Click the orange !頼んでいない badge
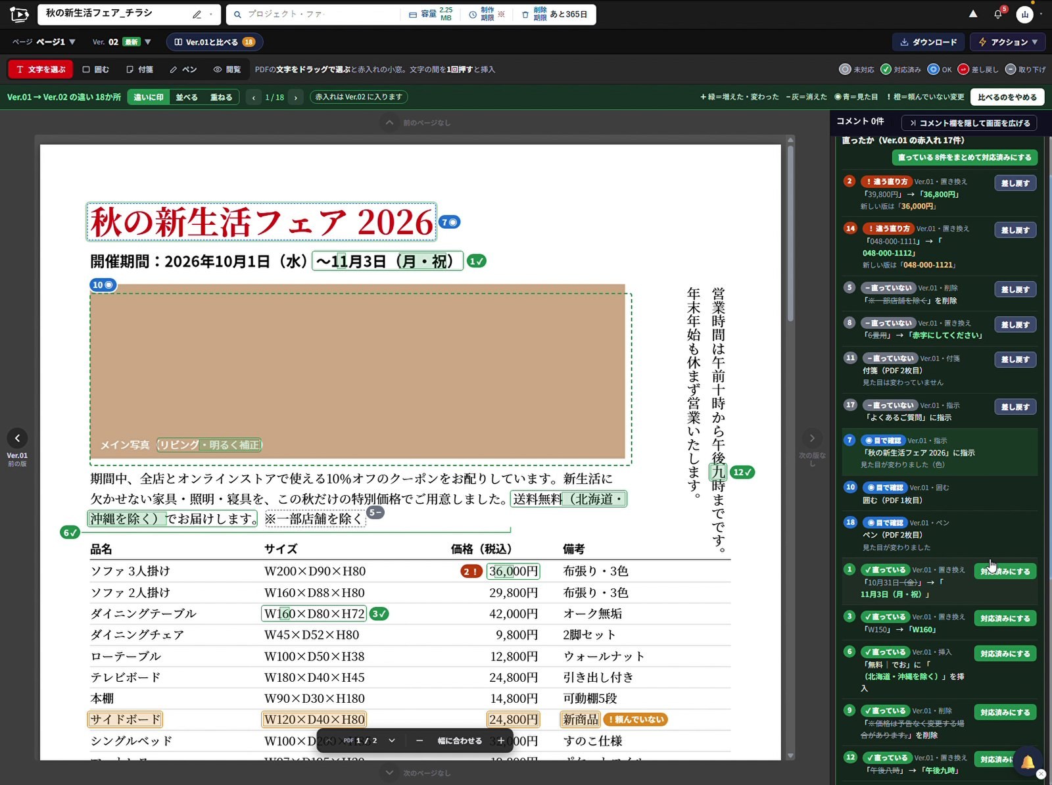 point(635,719)
